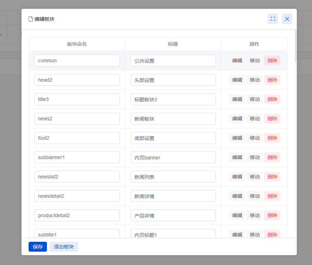Image resolution: width=312 pixels, height=265 pixels.
Task: Close the 编辑板块 dialog with X icon
Action: click(287, 19)
